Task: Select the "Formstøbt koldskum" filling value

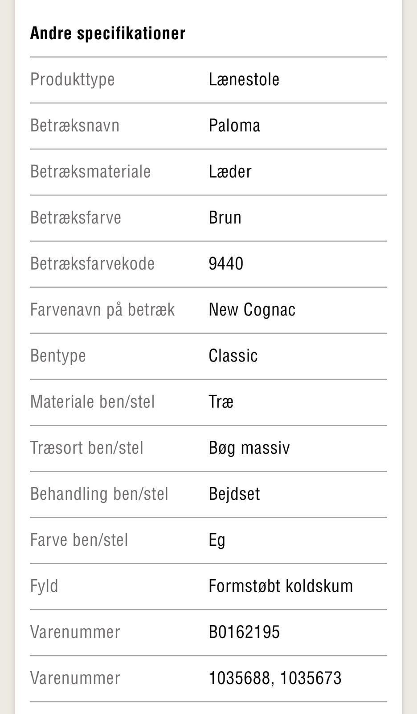Action: pyautogui.click(x=281, y=586)
